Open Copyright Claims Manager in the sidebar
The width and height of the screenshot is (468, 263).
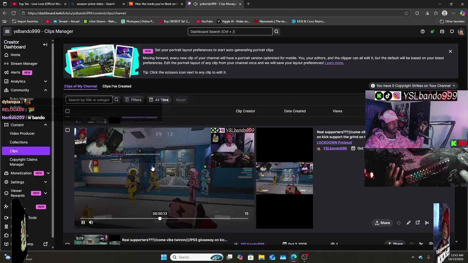pyautogui.click(x=23, y=162)
